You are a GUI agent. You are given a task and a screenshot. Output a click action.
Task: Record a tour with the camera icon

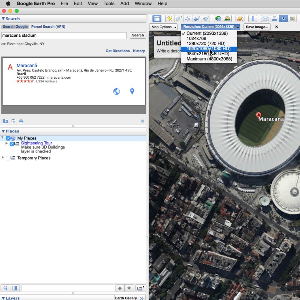206,19
